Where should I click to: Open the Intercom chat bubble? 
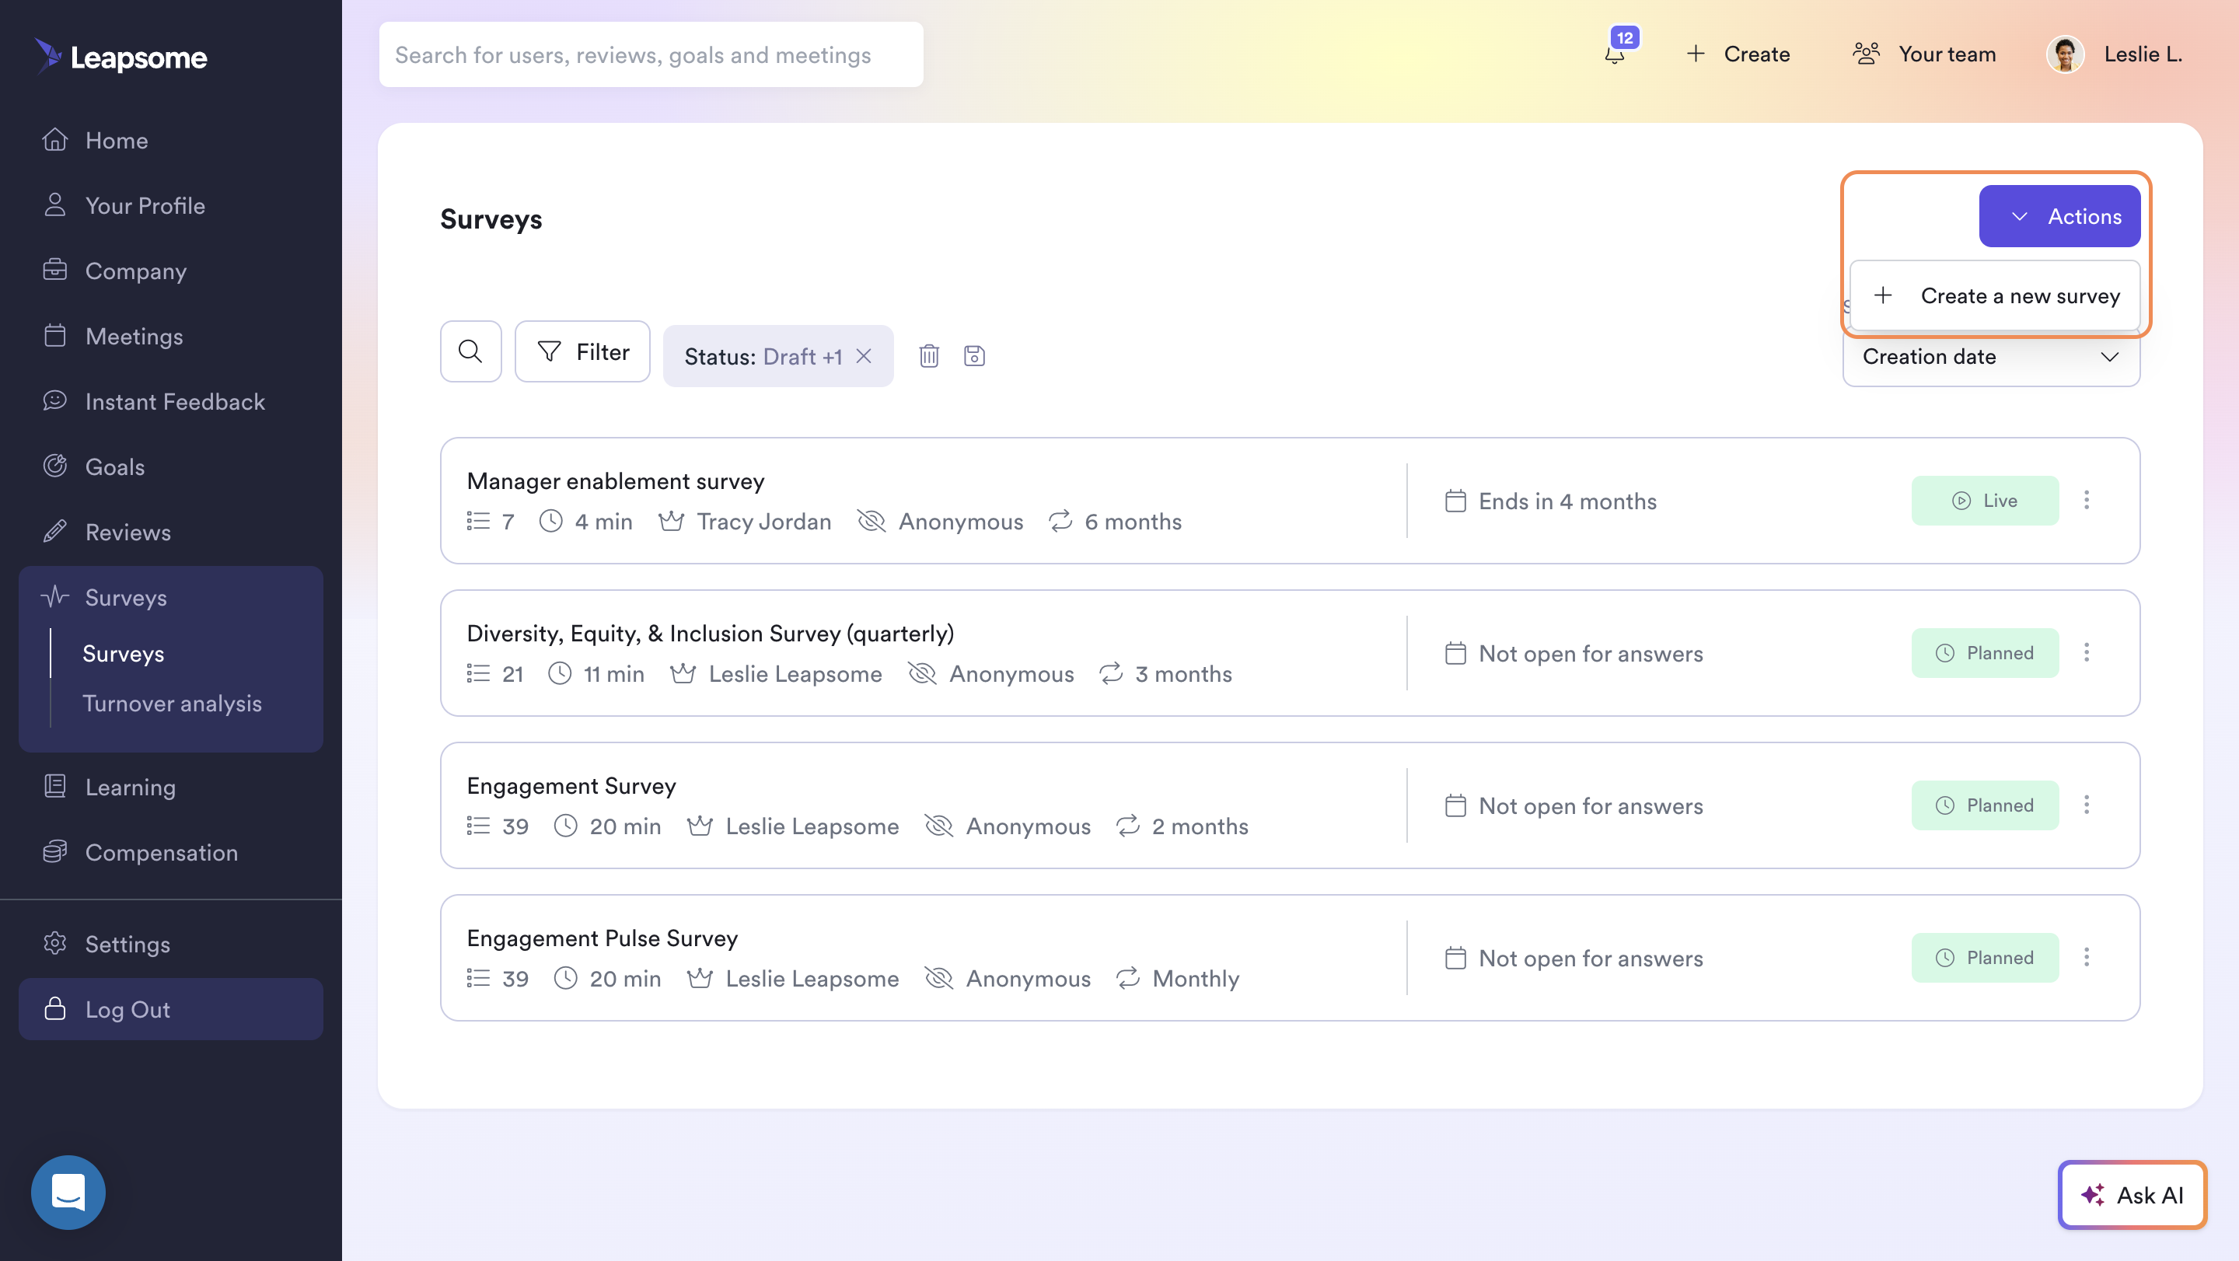[68, 1192]
